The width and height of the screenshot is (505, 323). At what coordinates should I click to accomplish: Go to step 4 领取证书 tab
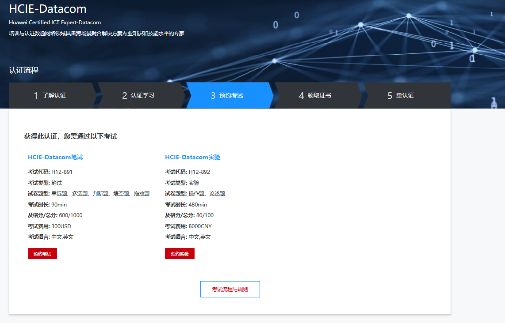point(318,95)
